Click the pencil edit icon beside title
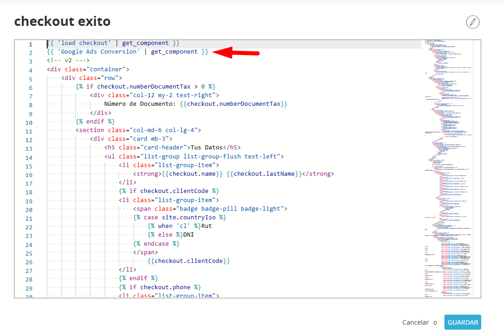This screenshot has width=503, height=336. point(473,22)
